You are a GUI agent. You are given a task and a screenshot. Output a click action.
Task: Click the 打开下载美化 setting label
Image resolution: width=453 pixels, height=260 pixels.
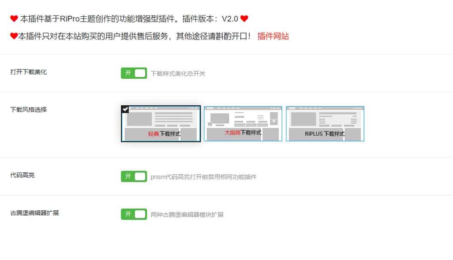click(28, 72)
